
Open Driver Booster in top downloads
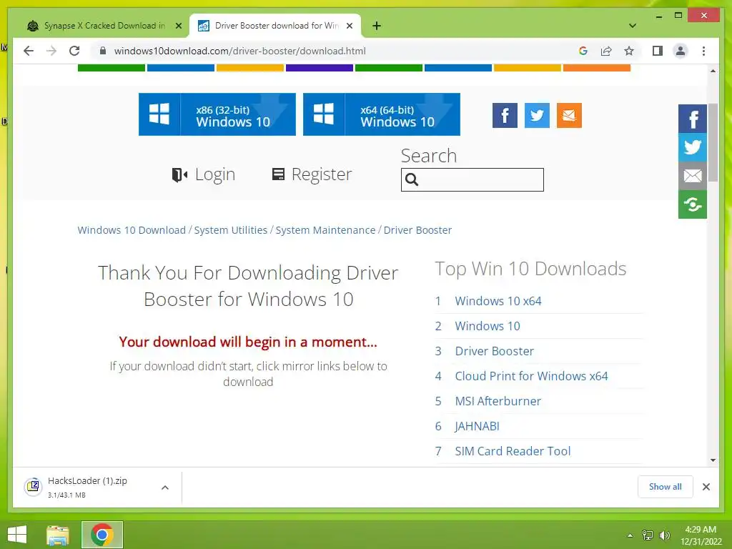tap(495, 351)
